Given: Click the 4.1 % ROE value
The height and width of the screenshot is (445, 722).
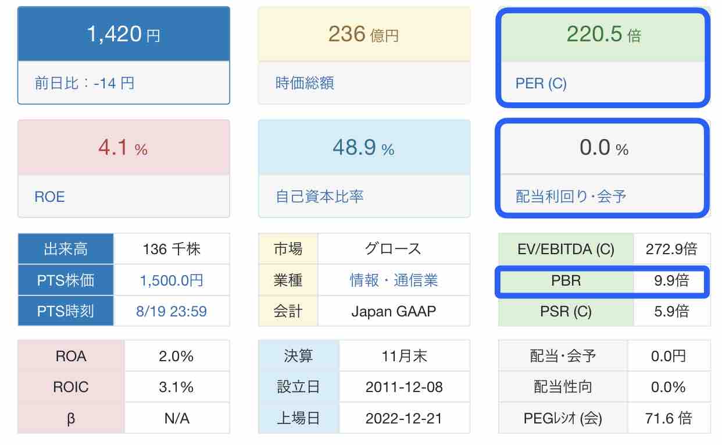Looking at the screenshot, I should point(123,148).
